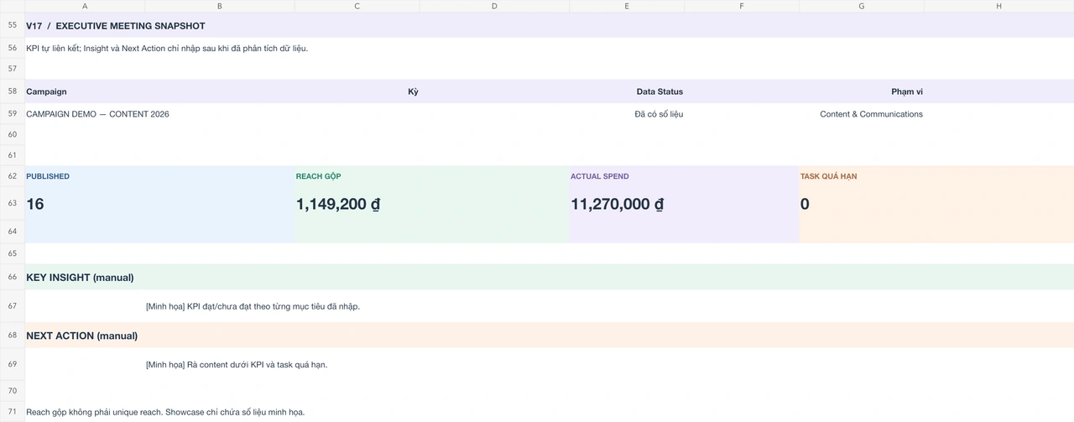Click the 'Reach gộp không phải unique reach' note

tap(165, 412)
